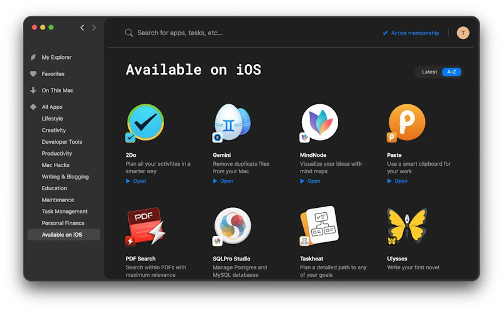Click the SQLPro Studio app title
The height and width of the screenshot is (312, 503).
click(231, 259)
